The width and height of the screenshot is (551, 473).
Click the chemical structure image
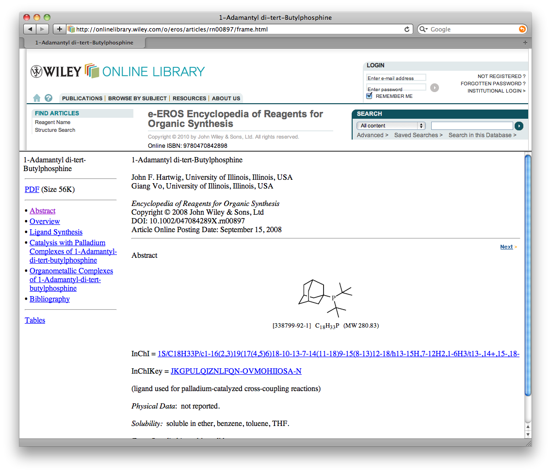(x=325, y=298)
